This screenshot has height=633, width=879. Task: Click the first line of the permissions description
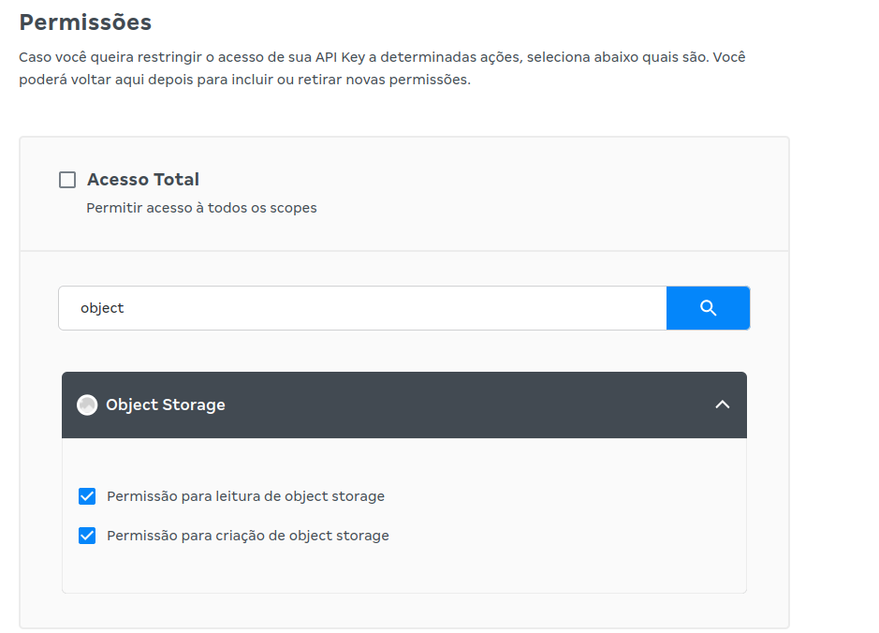(x=382, y=57)
